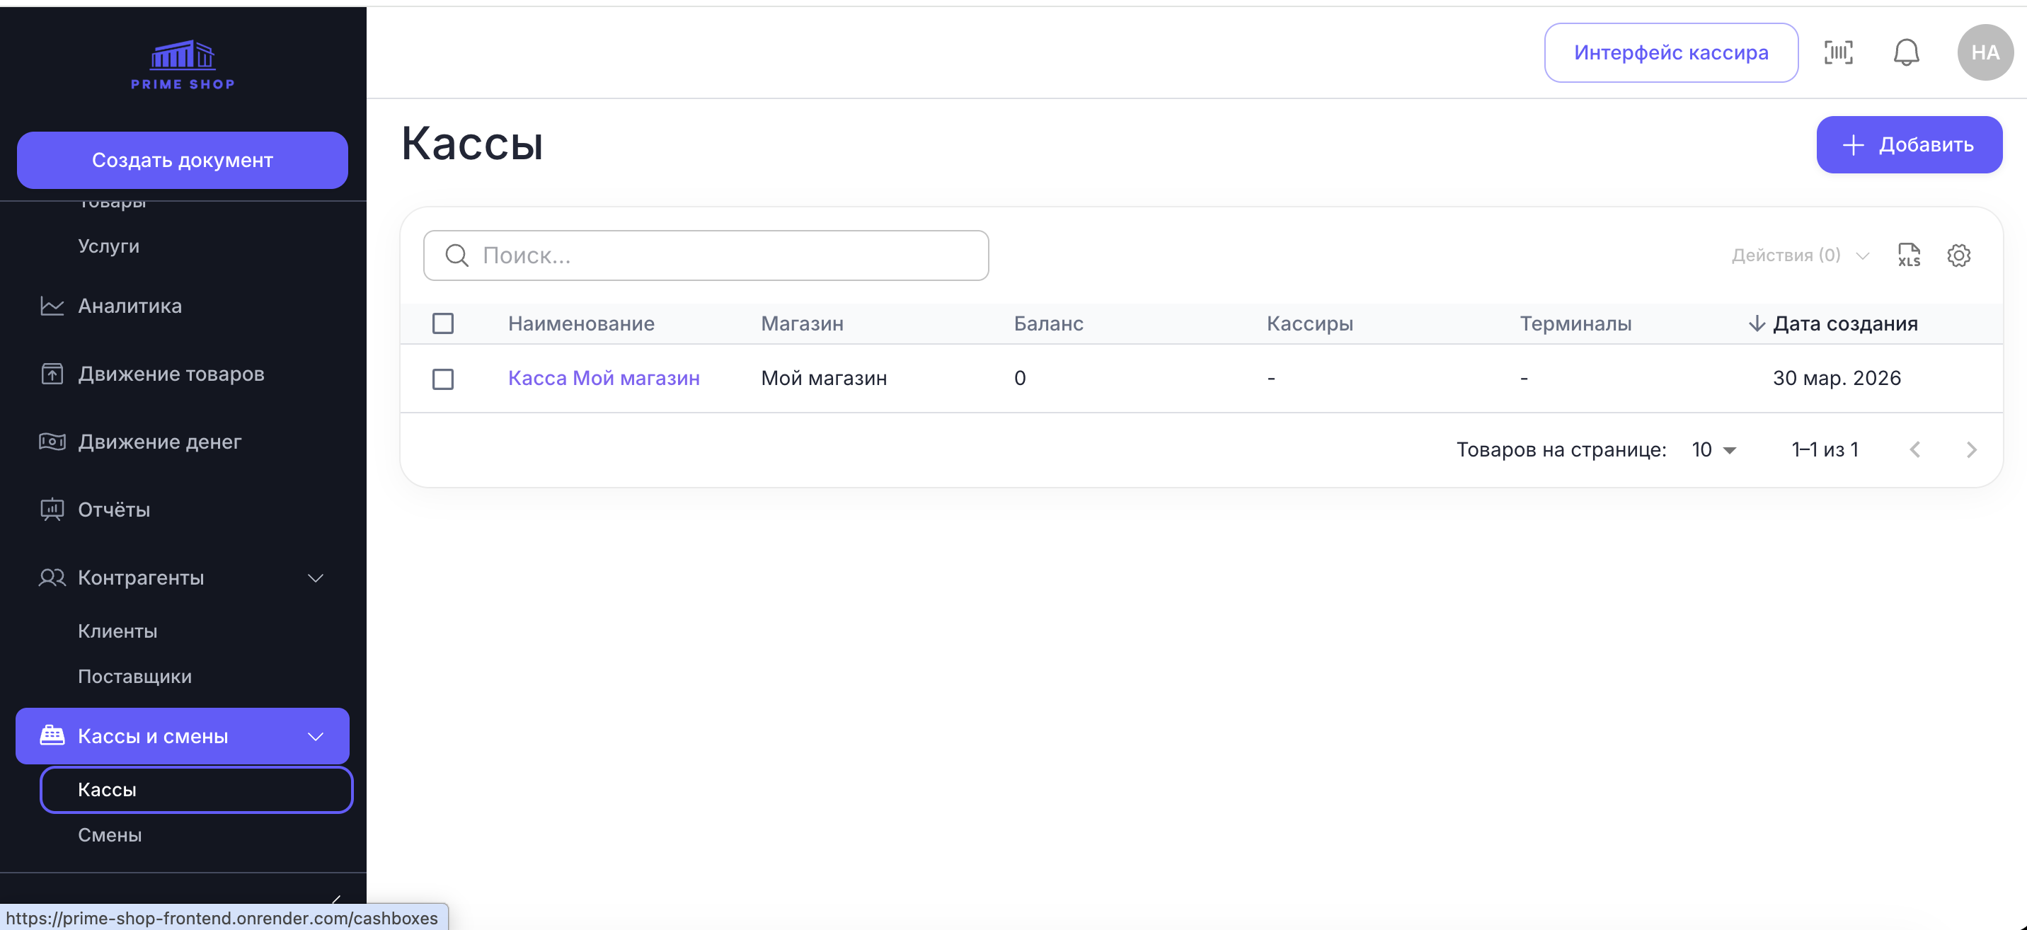Open Касса Мой магазин link
The height and width of the screenshot is (930, 2027).
click(x=604, y=379)
